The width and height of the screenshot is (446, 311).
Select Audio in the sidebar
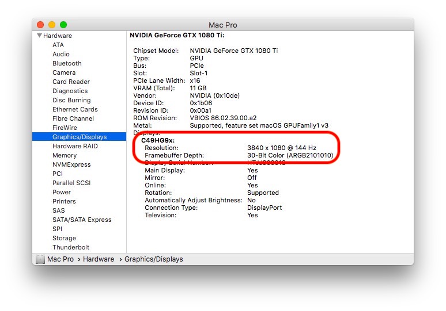pyautogui.click(x=61, y=54)
